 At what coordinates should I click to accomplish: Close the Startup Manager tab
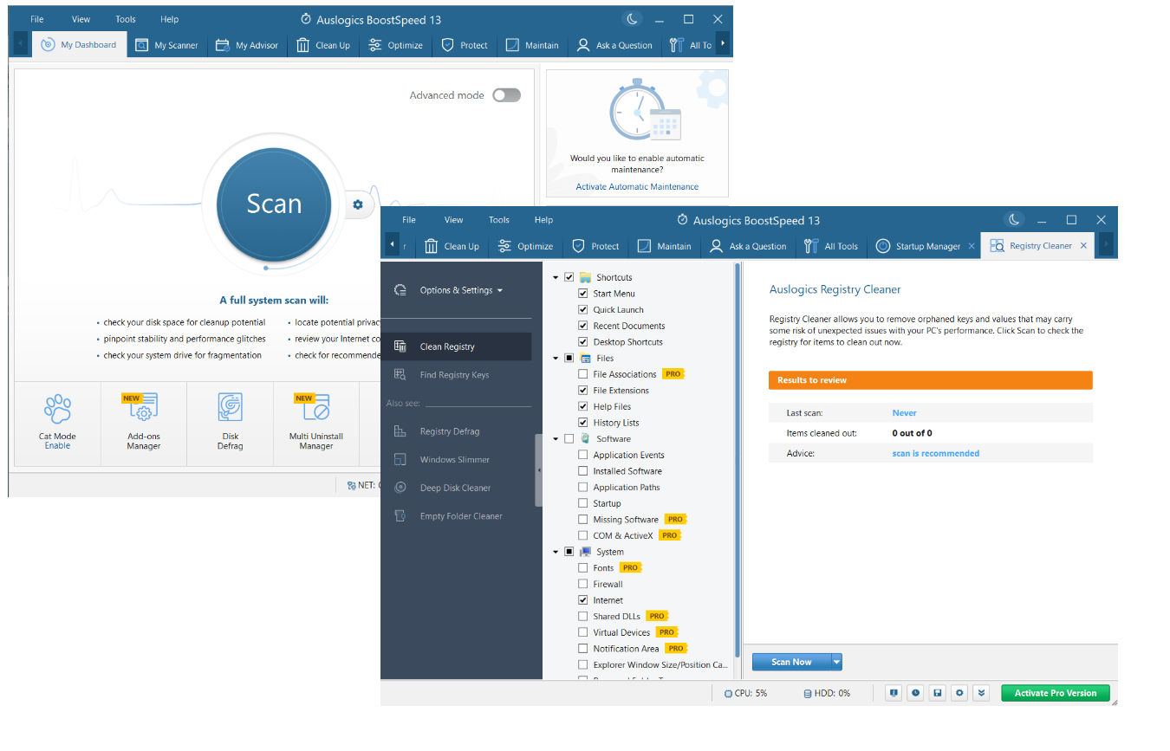pyautogui.click(x=972, y=246)
